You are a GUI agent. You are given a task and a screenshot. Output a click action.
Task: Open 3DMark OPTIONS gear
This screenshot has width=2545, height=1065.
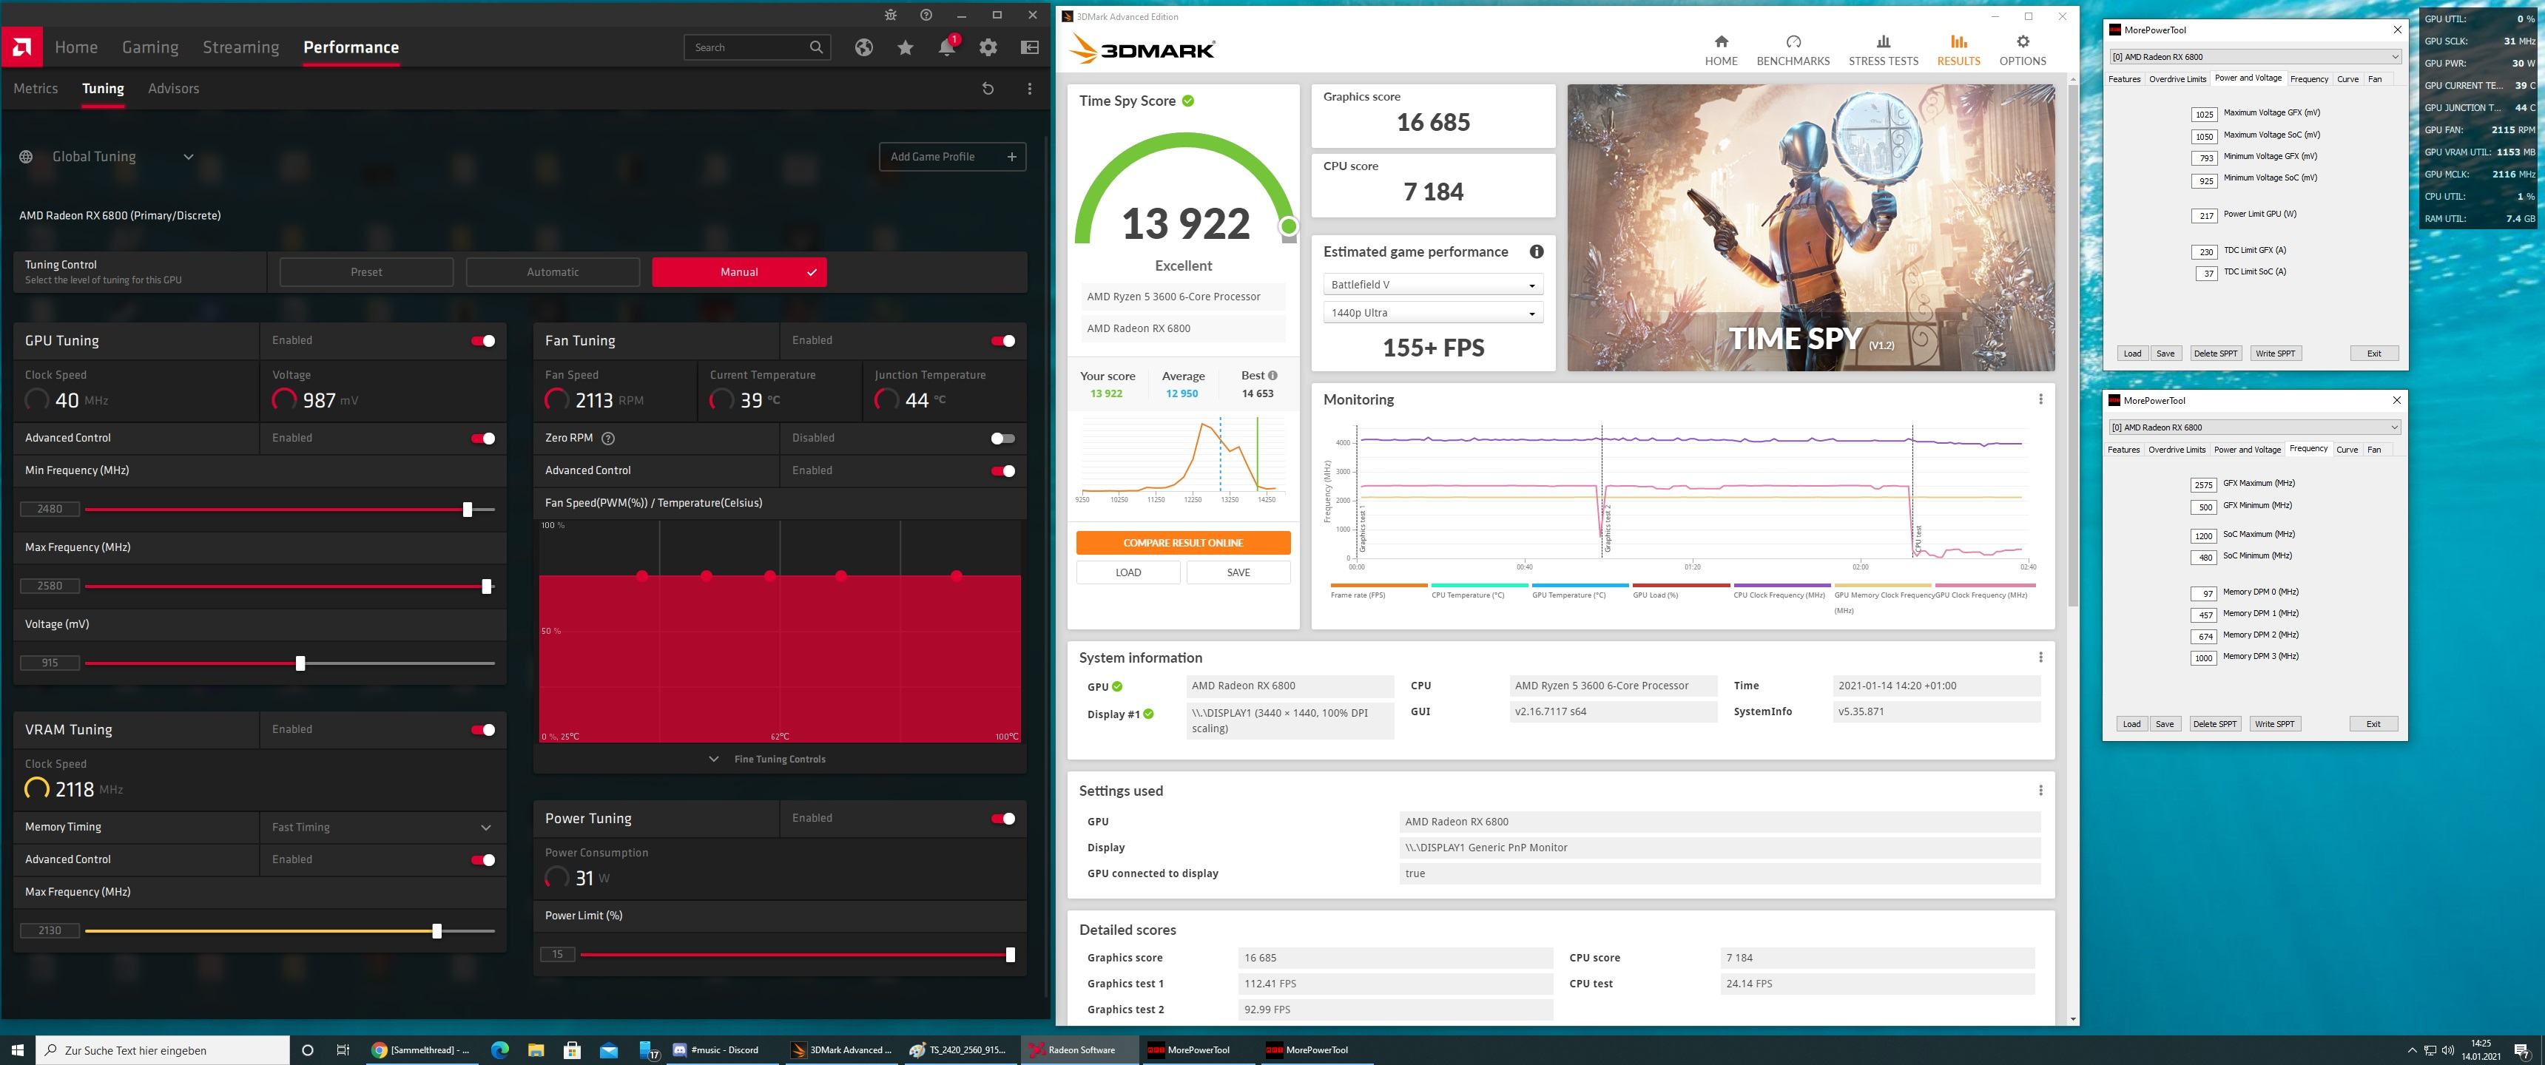[x=2023, y=50]
